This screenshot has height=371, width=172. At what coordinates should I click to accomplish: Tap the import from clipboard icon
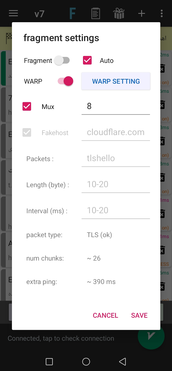[95, 13]
